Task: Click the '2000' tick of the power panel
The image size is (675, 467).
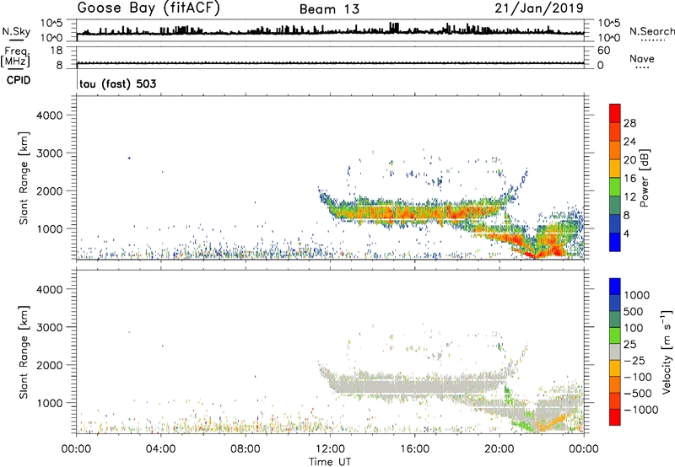Action: tap(50, 191)
